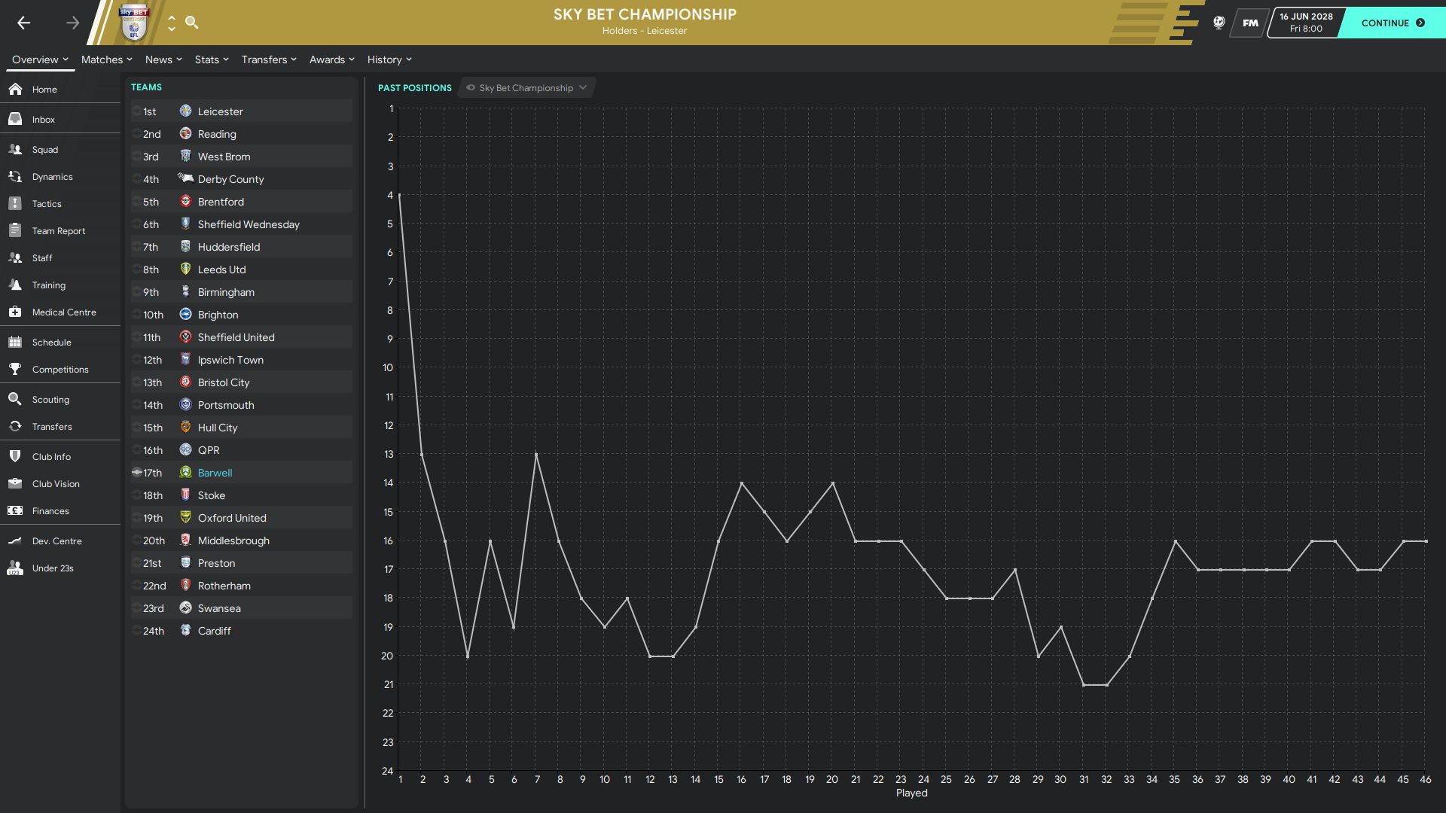This screenshot has height=813, width=1446.
Task: Open the Club Vision sidebar icon
Action: point(15,483)
